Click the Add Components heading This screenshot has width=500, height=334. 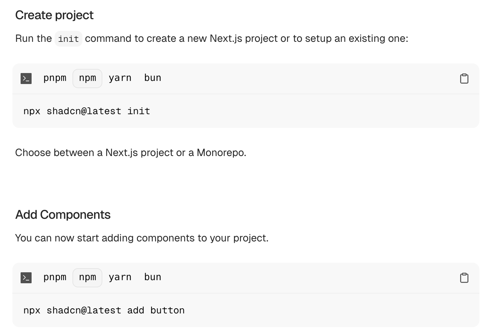pyautogui.click(x=63, y=215)
